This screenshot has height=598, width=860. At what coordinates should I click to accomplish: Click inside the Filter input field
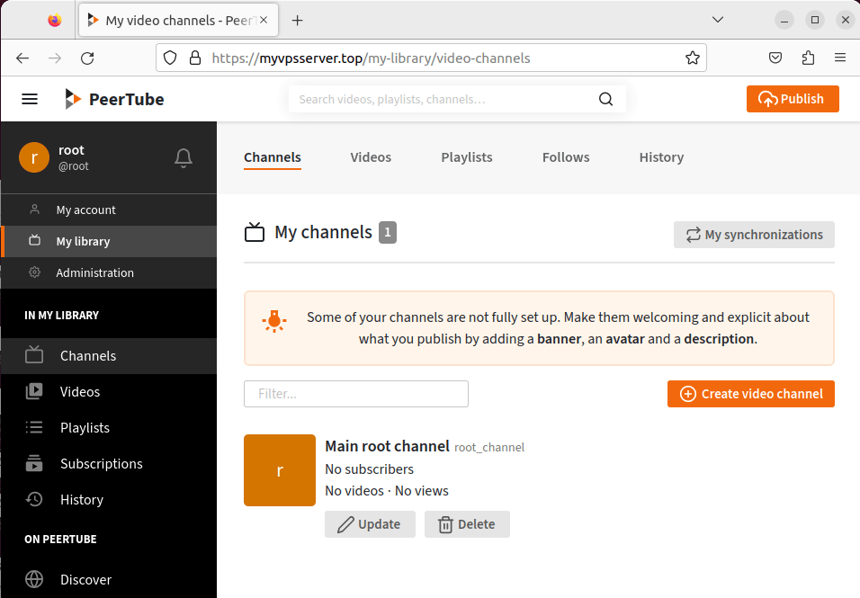(x=355, y=394)
